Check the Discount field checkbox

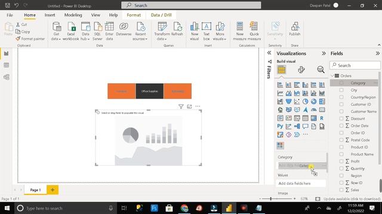[341, 118]
